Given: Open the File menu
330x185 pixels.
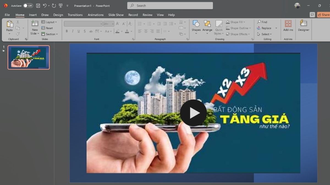Looking at the screenshot, I should (7, 15).
